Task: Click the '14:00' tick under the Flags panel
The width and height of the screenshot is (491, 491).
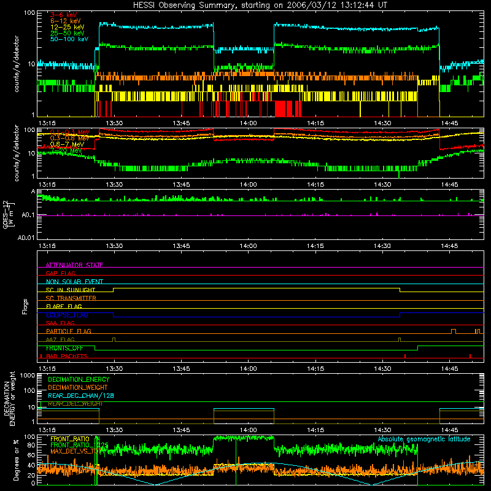Action: 249,369
